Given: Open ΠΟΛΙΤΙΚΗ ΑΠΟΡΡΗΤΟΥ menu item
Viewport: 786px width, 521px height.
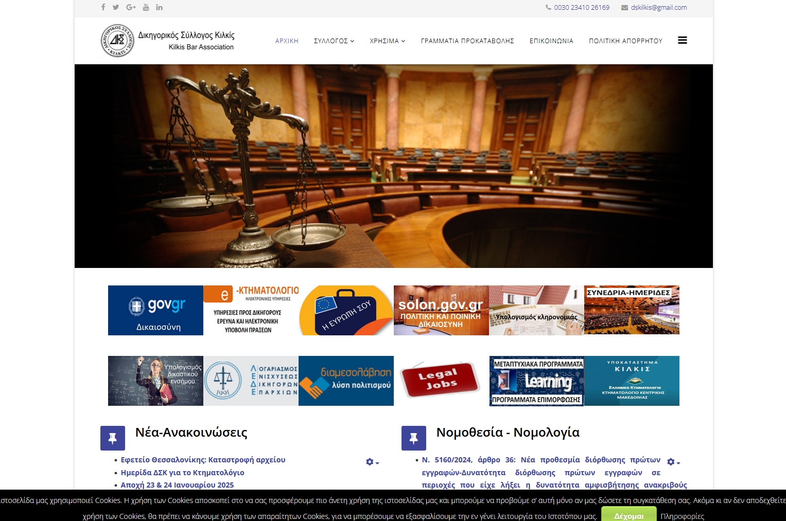Looking at the screenshot, I should coord(625,41).
